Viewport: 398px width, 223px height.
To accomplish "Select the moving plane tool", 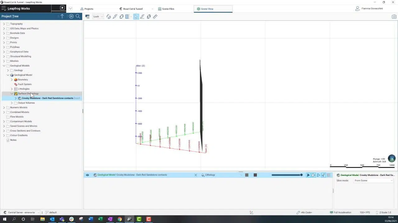I will tap(122, 16).
